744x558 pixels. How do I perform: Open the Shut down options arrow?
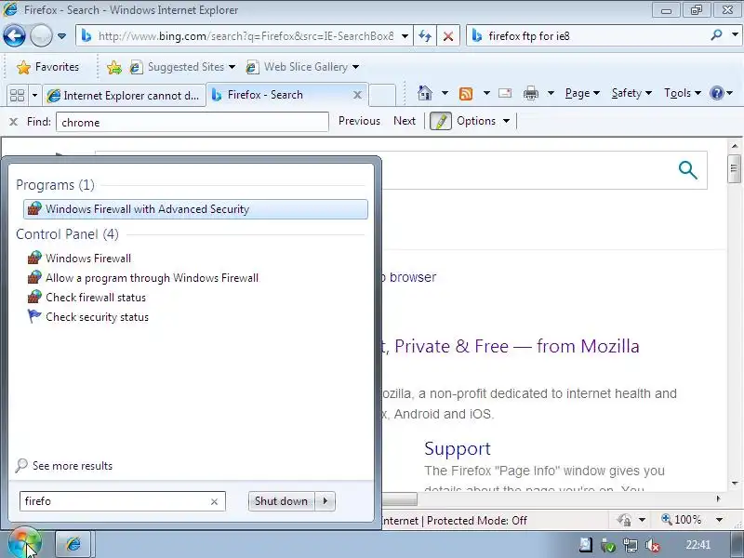pos(325,501)
